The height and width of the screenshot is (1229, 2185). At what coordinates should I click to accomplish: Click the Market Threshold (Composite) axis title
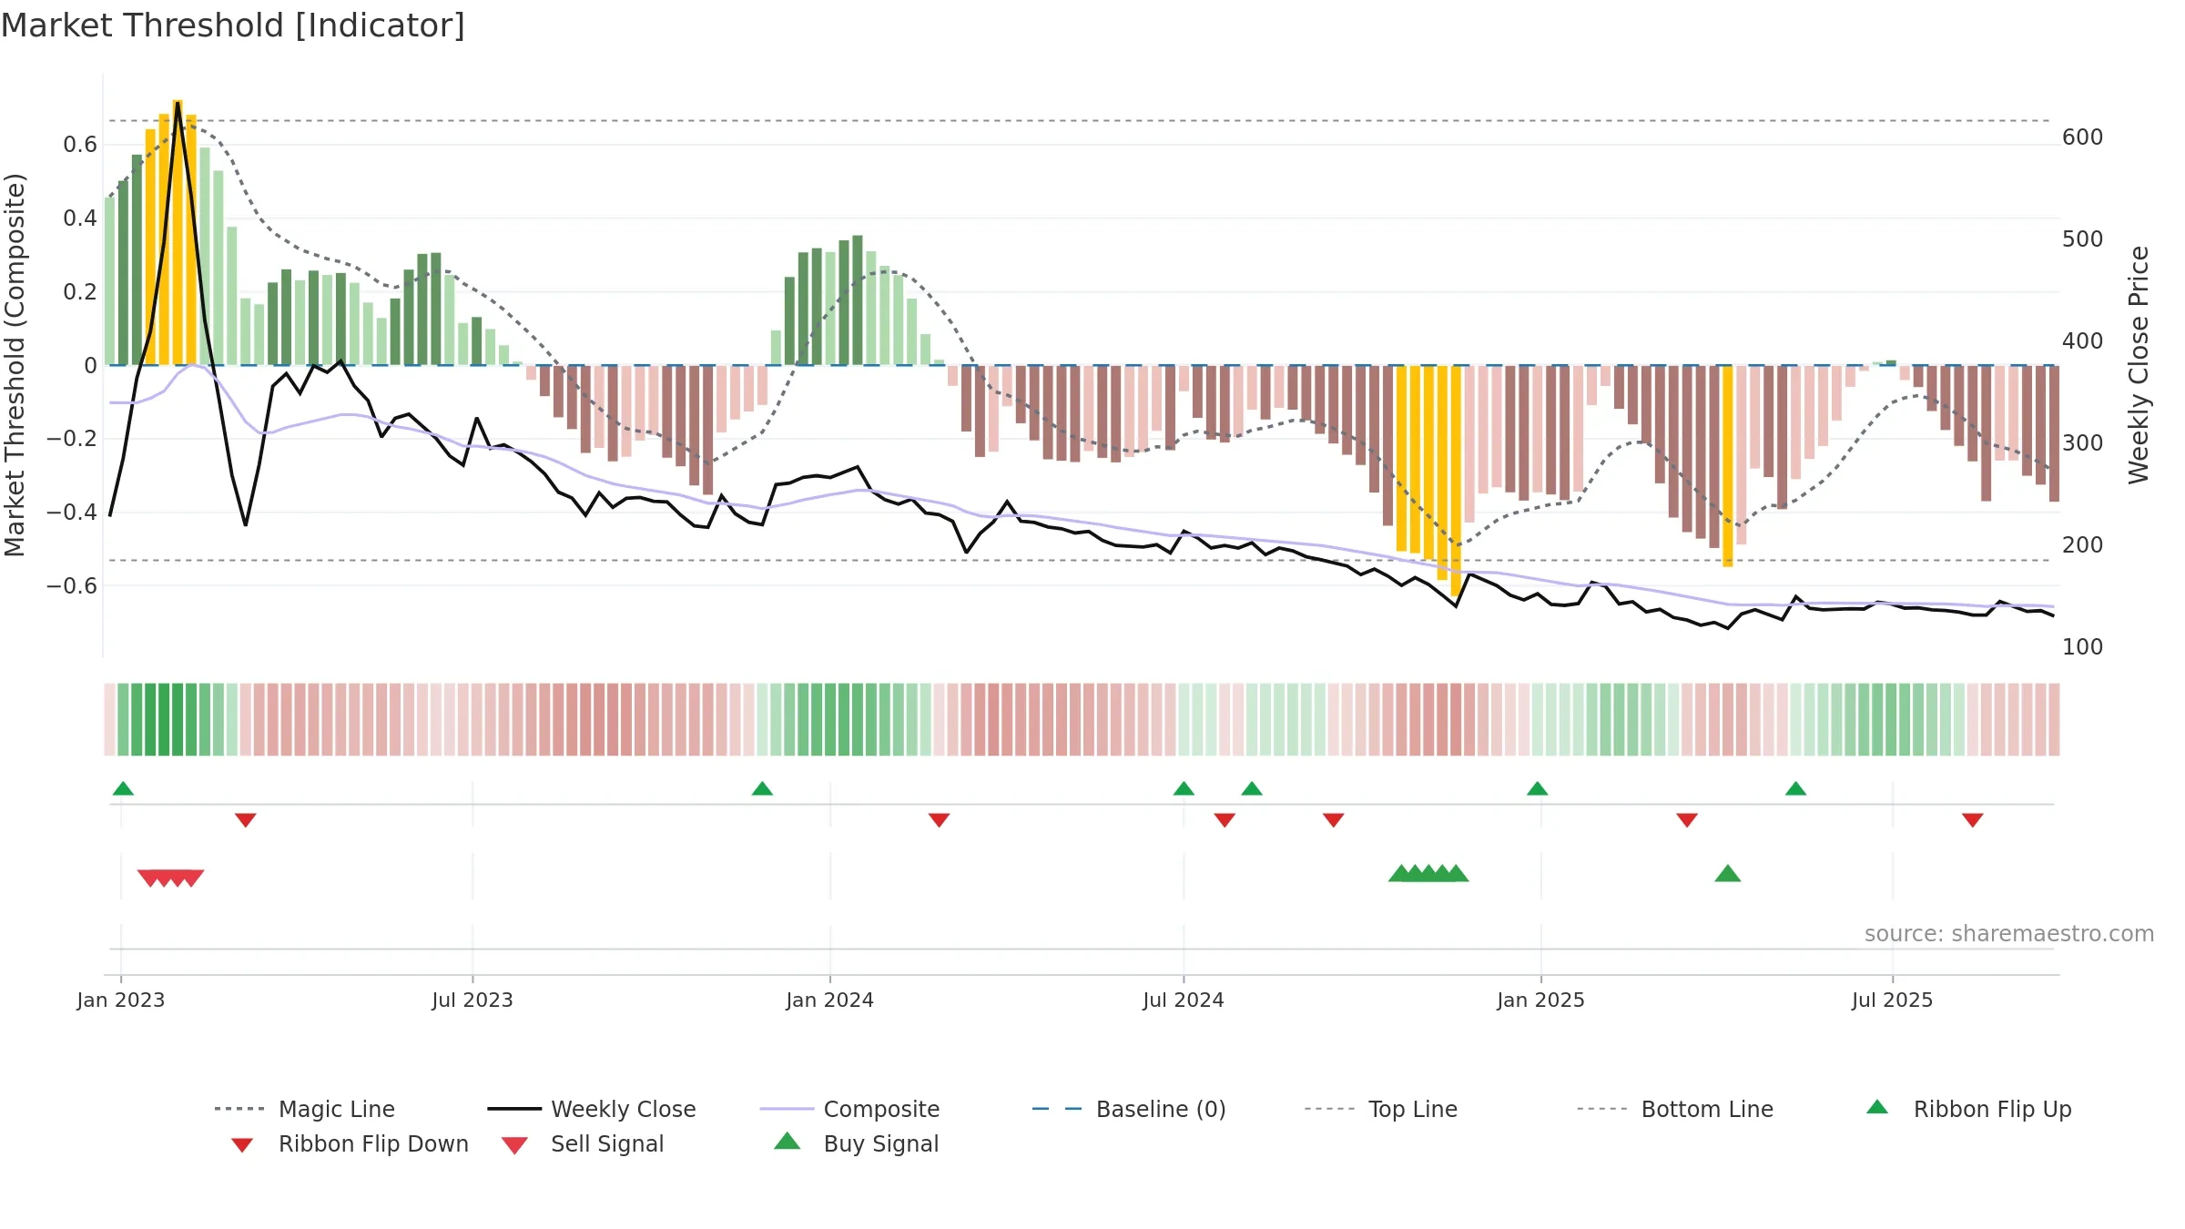(15, 364)
